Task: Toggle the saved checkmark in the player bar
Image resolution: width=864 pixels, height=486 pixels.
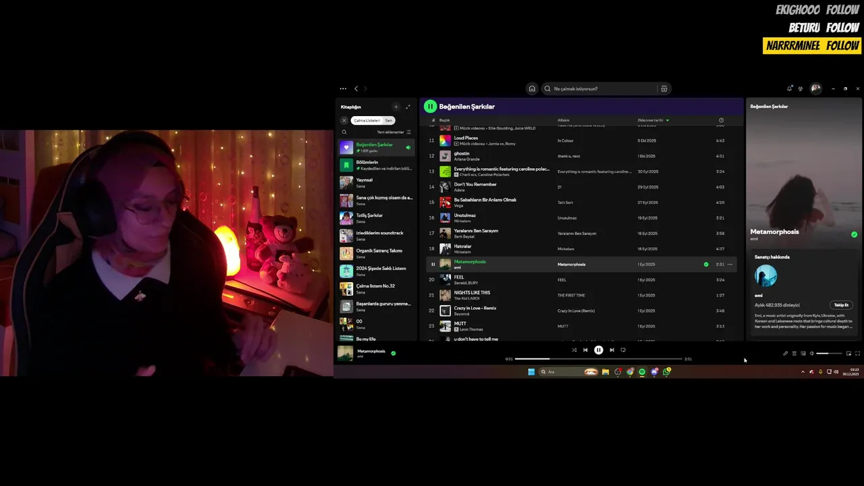Action: coord(394,352)
